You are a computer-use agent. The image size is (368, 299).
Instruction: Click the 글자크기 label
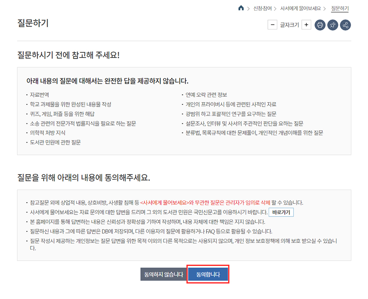(289, 25)
